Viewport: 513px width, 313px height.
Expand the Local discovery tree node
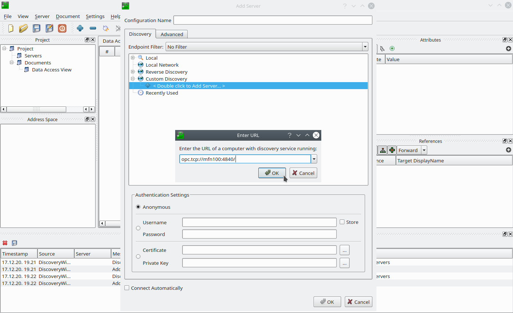tap(133, 58)
